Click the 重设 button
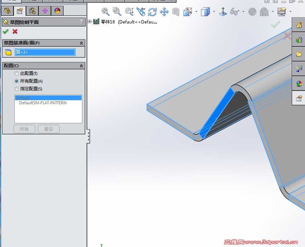 [x=49, y=129]
